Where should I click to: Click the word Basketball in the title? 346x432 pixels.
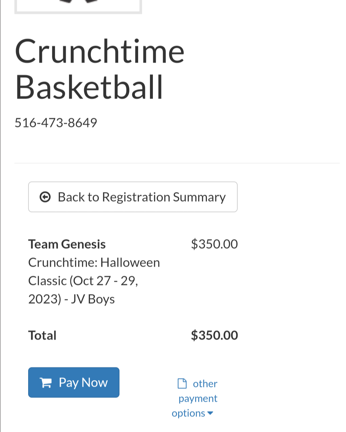89,87
